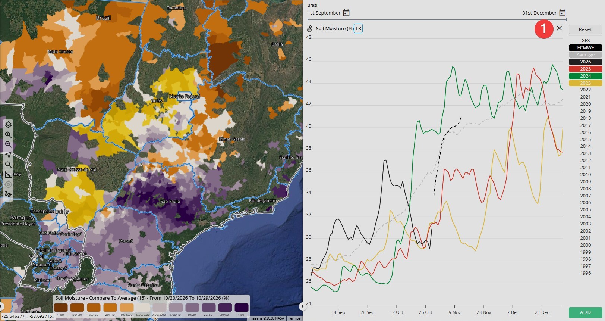Image resolution: width=605 pixels, height=321 pixels.
Task: Select the freehand draw tool
Action: pos(8,194)
